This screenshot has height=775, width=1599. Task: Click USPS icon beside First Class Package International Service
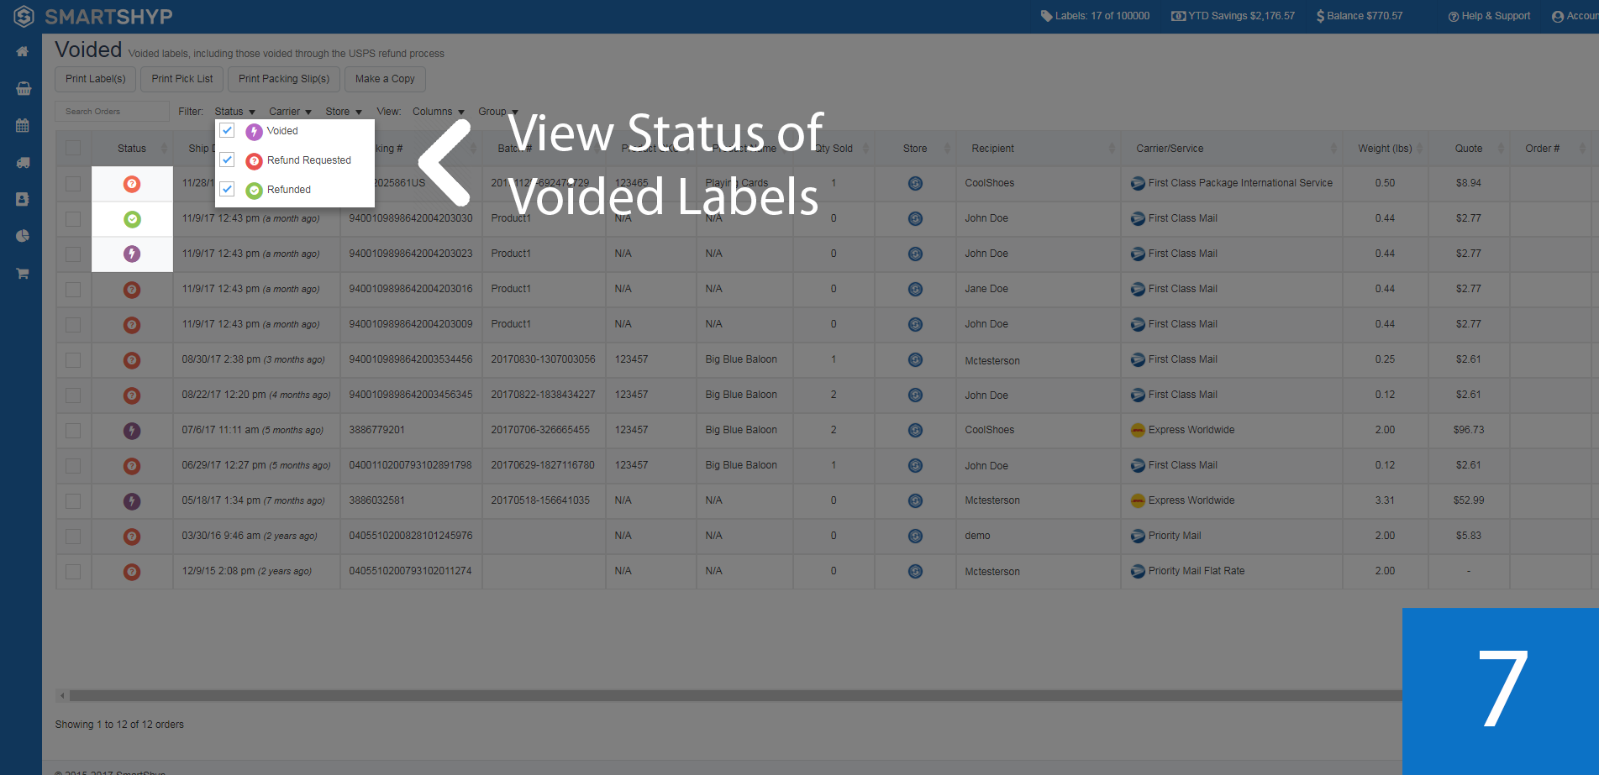point(1138,183)
